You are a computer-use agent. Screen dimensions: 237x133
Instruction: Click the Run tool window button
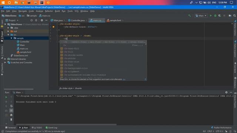point(24,127)
